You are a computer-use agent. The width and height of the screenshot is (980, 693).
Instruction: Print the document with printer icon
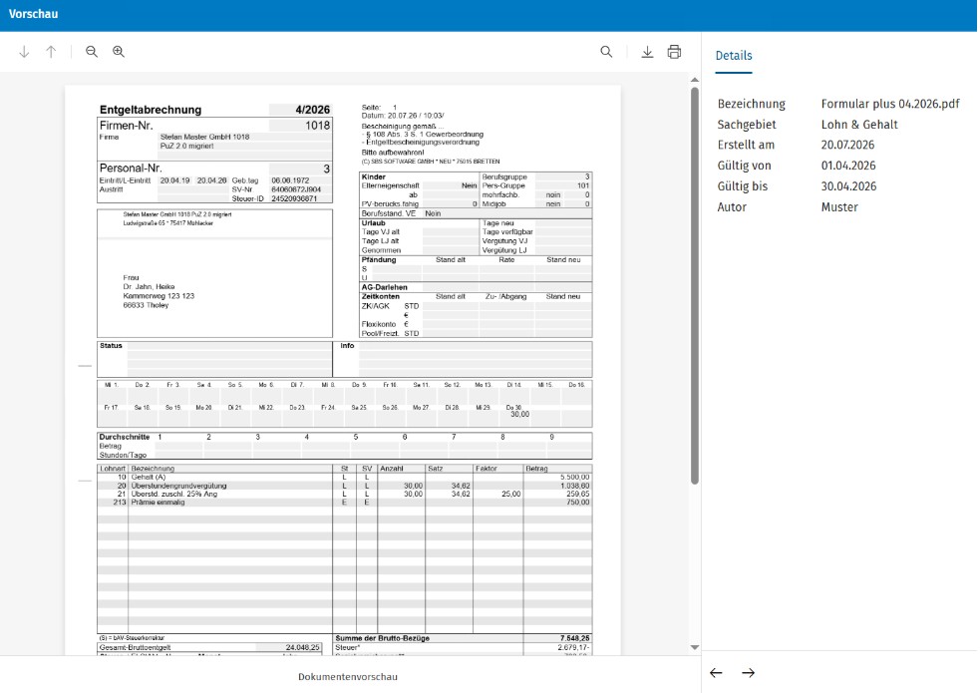coord(674,52)
